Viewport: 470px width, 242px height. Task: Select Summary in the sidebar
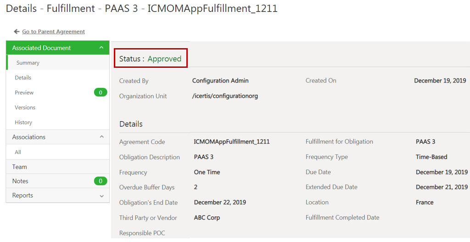click(x=28, y=63)
